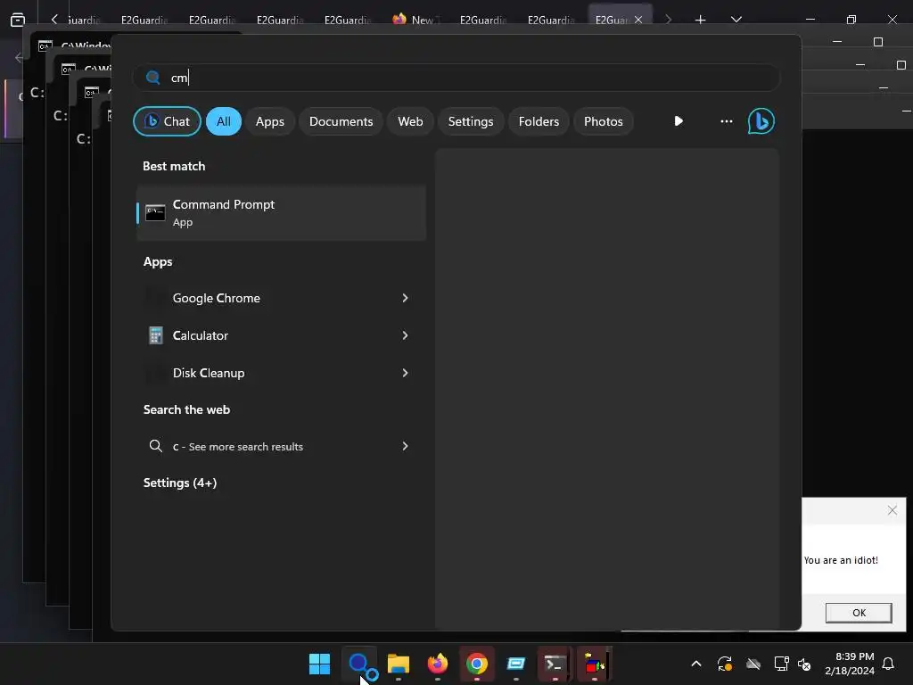Click into the search text box
Image resolution: width=913 pixels, height=685 pixels.
click(x=456, y=78)
